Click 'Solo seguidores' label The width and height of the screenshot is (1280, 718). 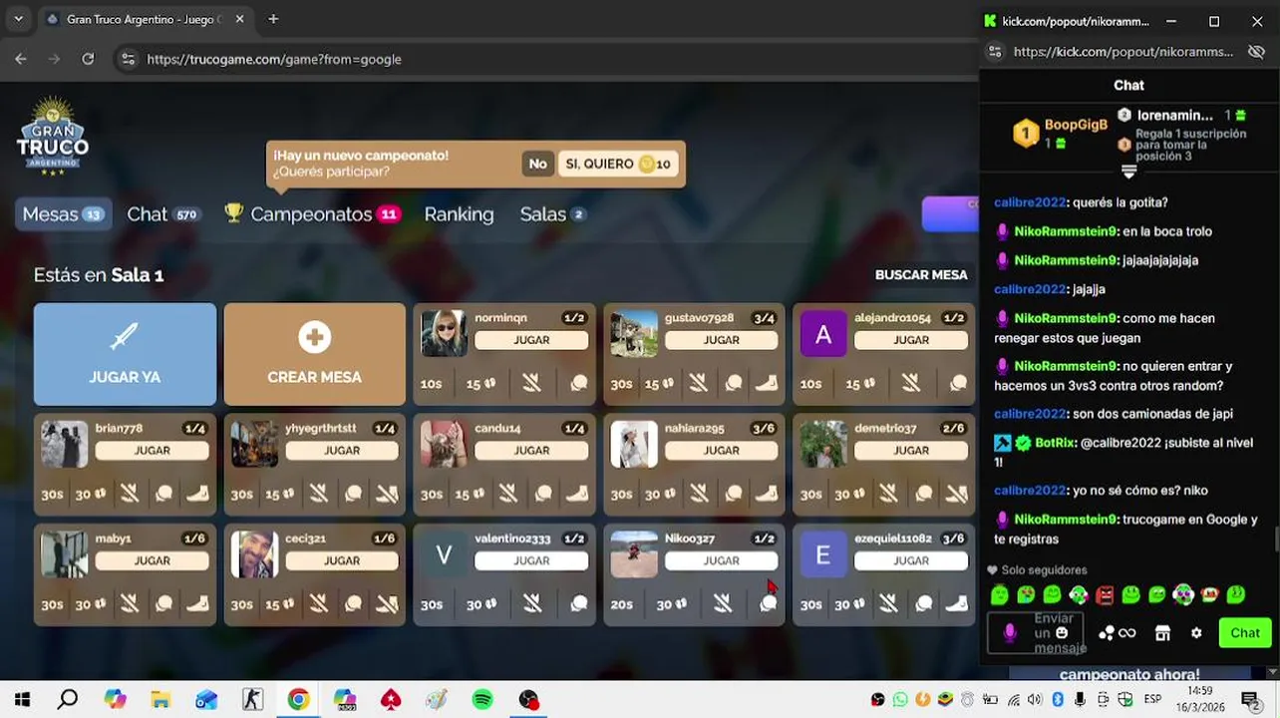pos(1044,570)
